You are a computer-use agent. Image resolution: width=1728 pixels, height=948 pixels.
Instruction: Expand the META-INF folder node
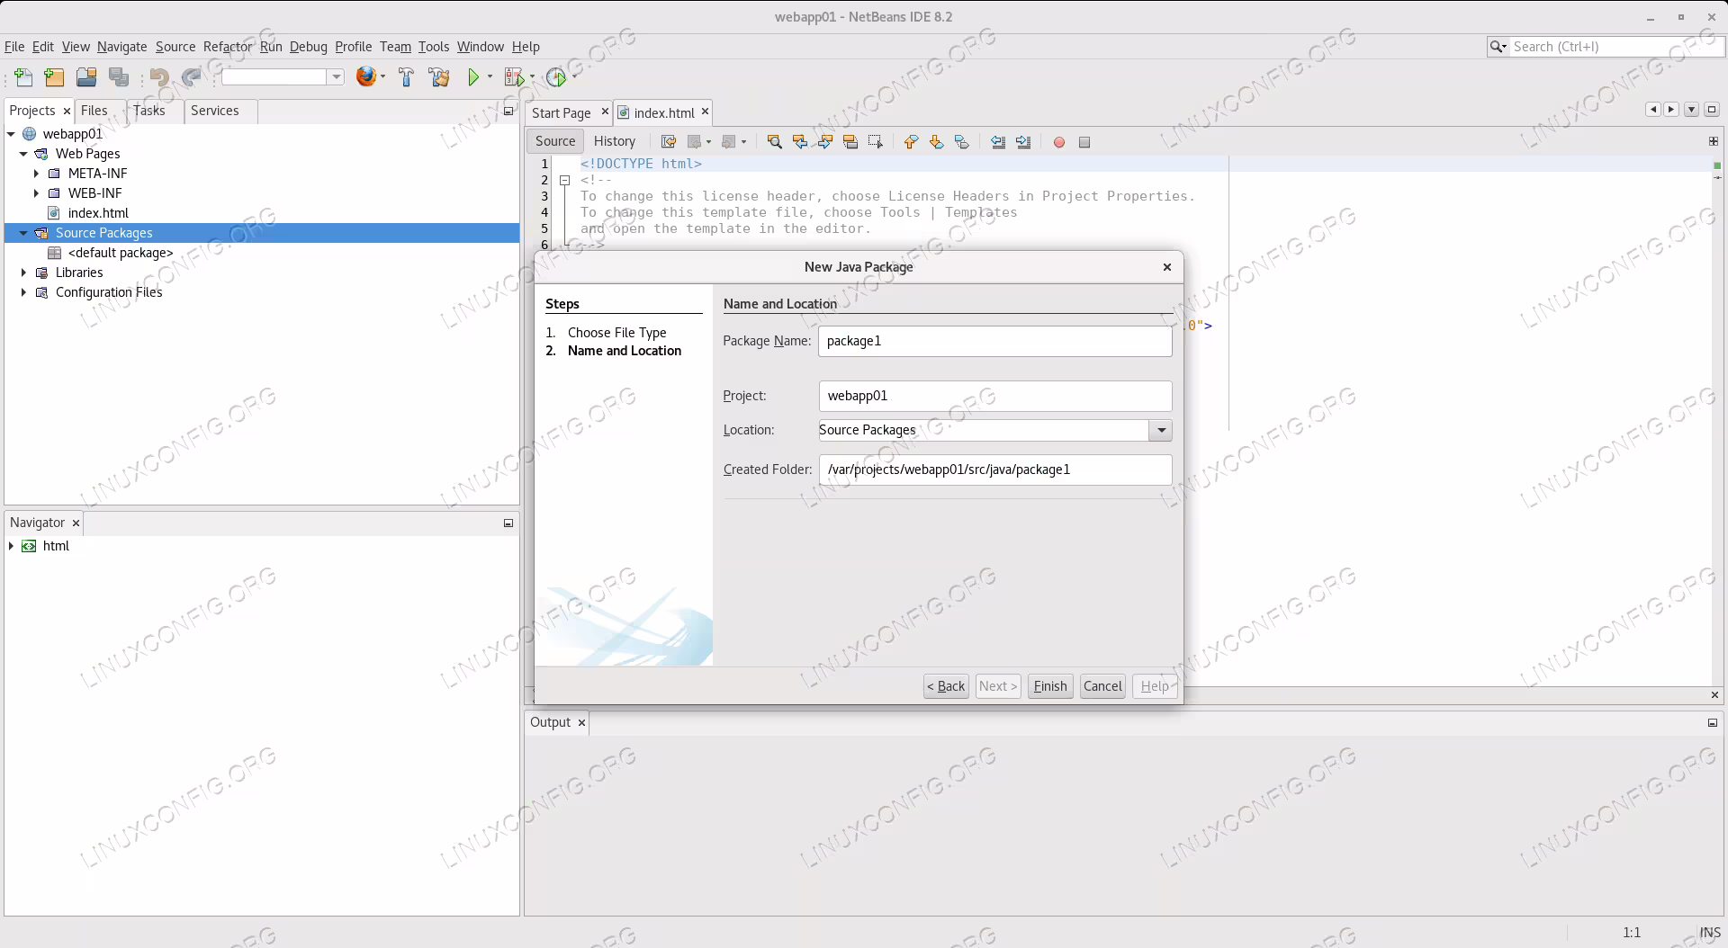(x=36, y=174)
